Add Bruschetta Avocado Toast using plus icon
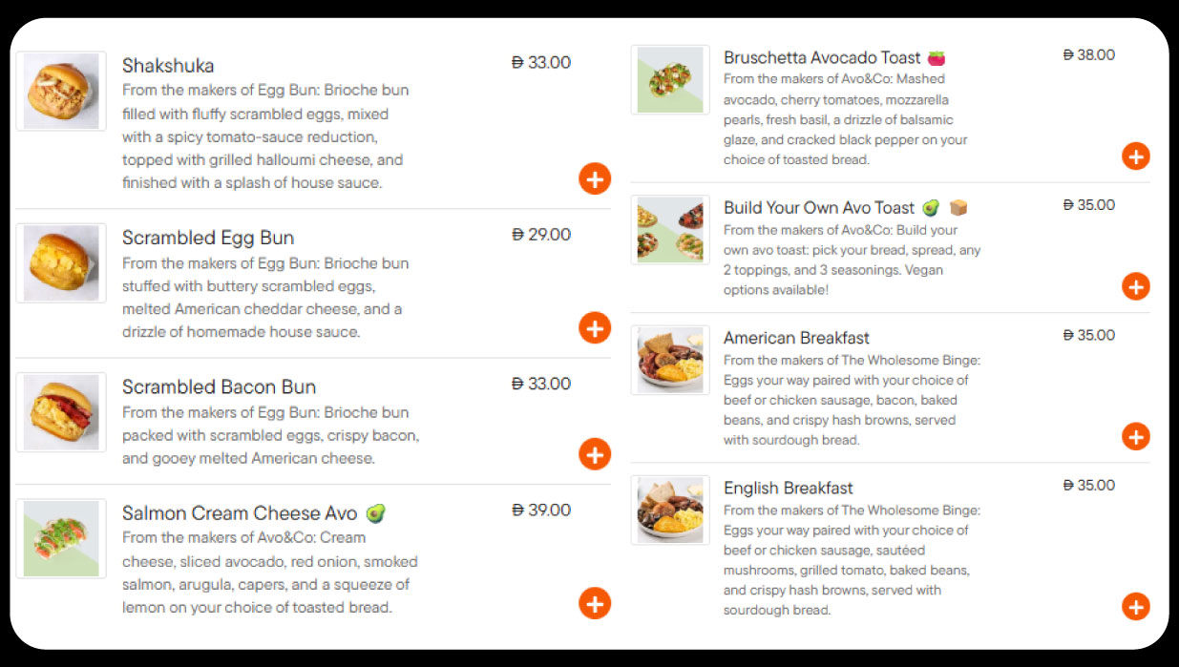Viewport: 1179px width, 667px height. 1135,156
